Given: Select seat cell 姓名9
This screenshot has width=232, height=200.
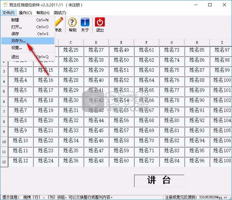Looking at the screenshot, I should click(x=20, y=132).
